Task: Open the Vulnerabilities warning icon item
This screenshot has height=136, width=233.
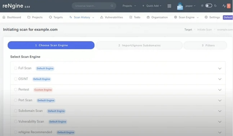Action: [x=101, y=17]
